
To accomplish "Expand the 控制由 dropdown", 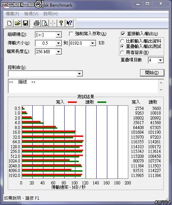I will click(79, 74).
